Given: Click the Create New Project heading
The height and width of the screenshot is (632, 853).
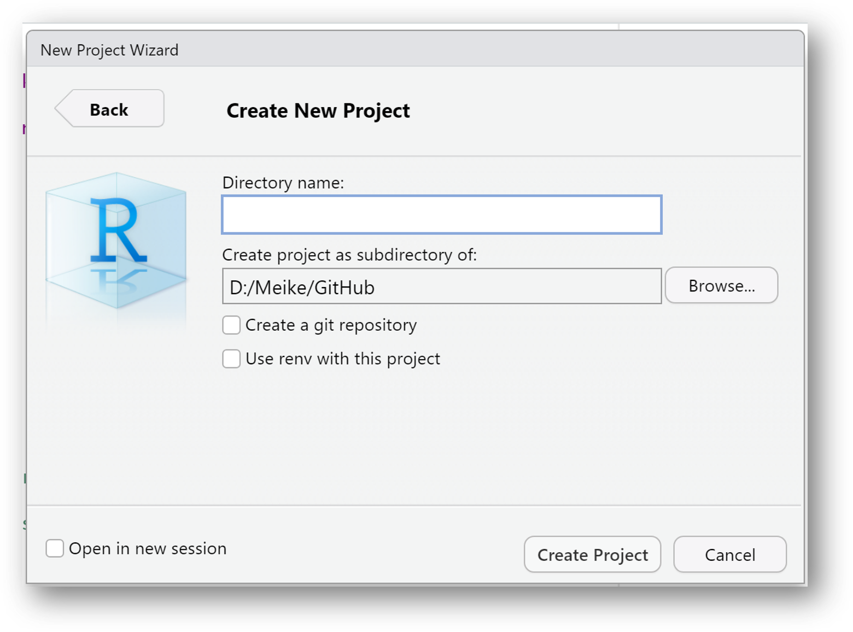Looking at the screenshot, I should 318,110.
